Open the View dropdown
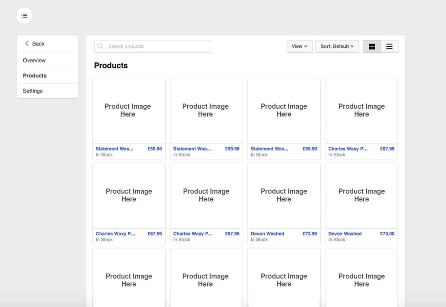 pos(299,47)
